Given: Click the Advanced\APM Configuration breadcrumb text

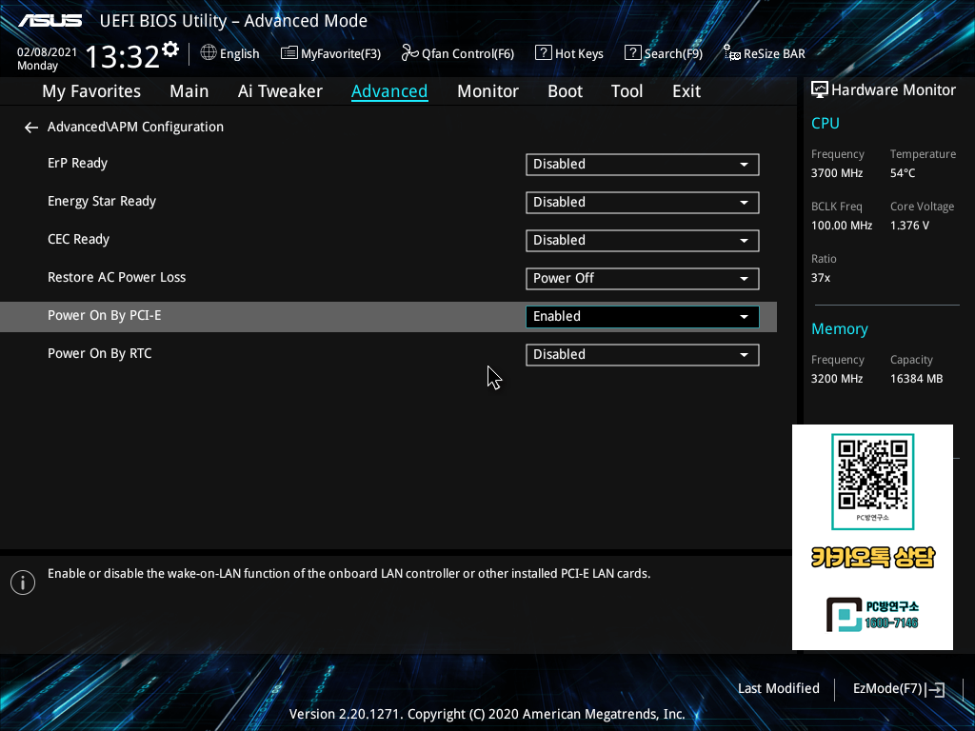Looking at the screenshot, I should pyautogui.click(x=135, y=127).
